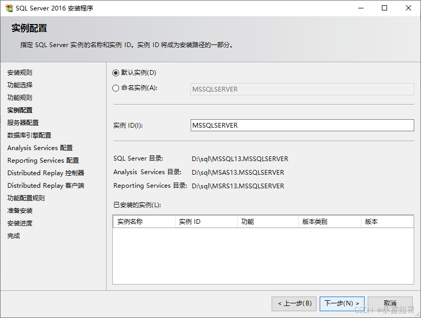This screenshot has width=421, height=318.
Task: Click the 下一步(N) button
Action: pos(342,303)
